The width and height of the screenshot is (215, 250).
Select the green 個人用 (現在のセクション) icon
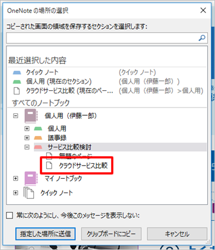pyautogui.click(x=17, y=81)
